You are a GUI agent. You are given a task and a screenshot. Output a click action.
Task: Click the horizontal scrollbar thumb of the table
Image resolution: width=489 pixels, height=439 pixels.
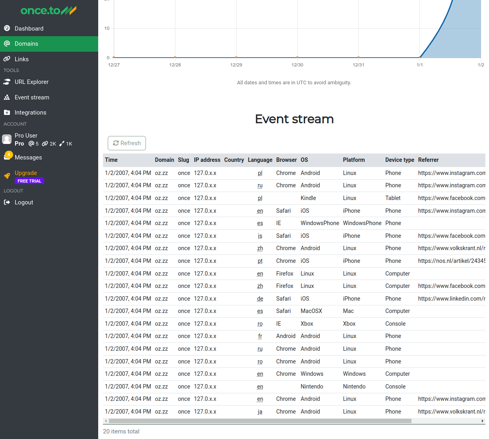[x=260, y=421]
